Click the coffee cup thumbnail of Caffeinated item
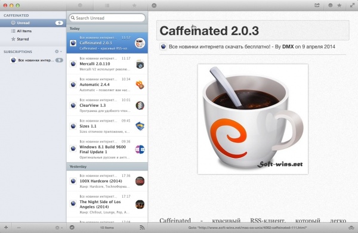Screen dimensions: 358x233 click(140, 43)
